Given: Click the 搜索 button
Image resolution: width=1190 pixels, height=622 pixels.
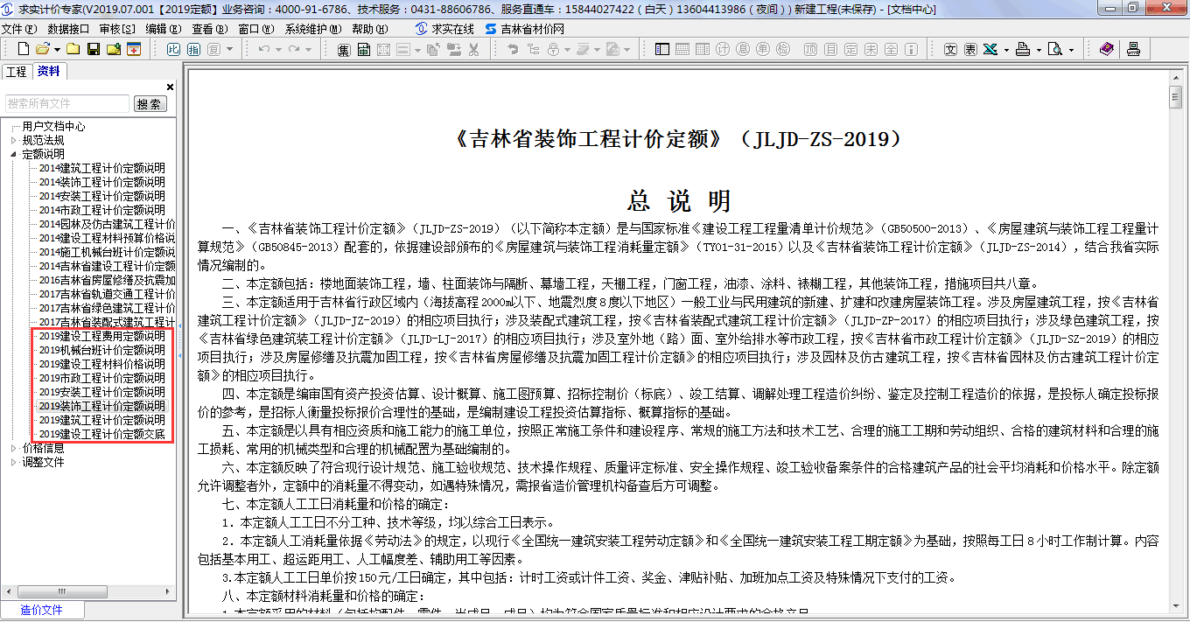Looking at the screenshot, I should coord(150,104).
